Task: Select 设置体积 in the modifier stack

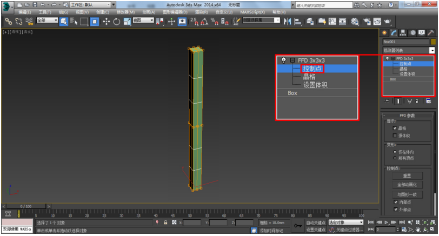Action: coord(407,73)
